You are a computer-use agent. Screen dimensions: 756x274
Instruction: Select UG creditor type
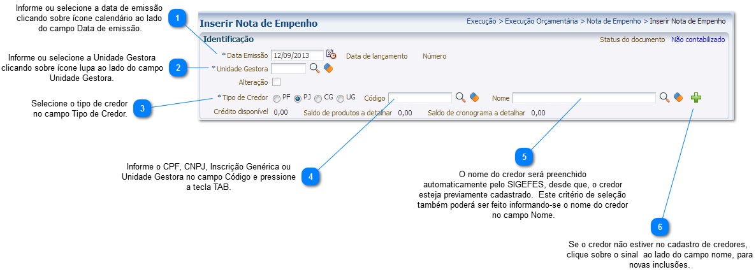(x=340, y=98)
